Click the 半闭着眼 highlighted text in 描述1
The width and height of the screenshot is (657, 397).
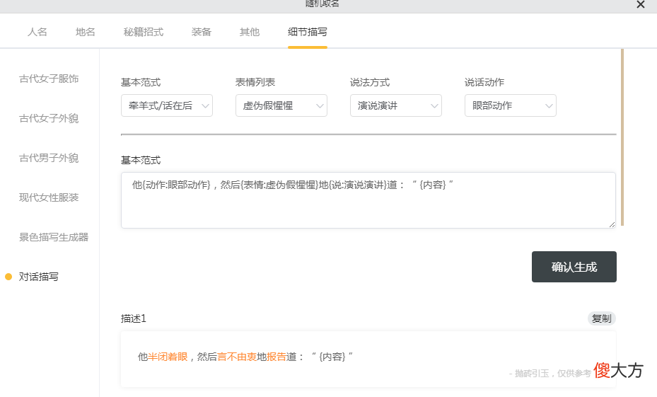click(168, 357)
